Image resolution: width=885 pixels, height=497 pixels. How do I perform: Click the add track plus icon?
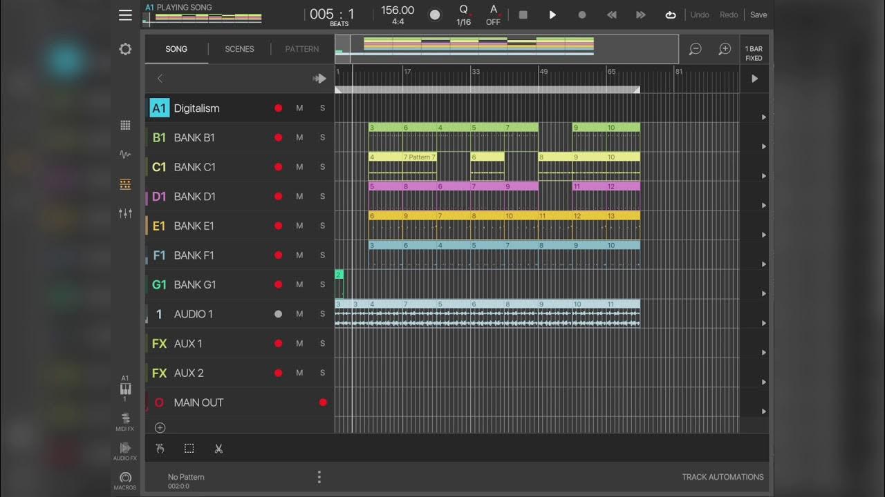[160, 428]
